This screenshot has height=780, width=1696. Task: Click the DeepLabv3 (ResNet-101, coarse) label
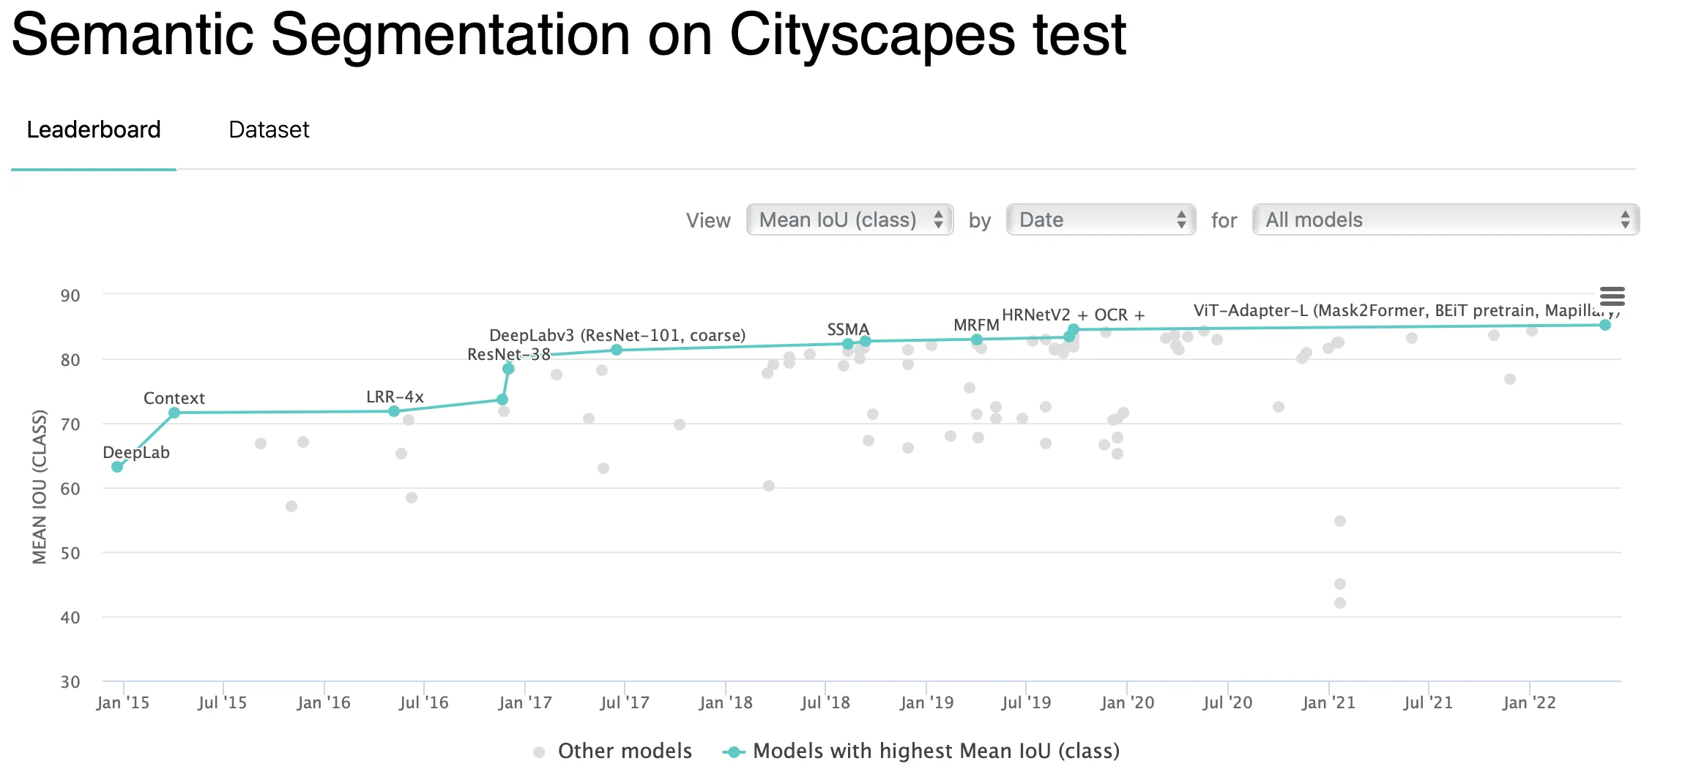[x=617, y=335]
